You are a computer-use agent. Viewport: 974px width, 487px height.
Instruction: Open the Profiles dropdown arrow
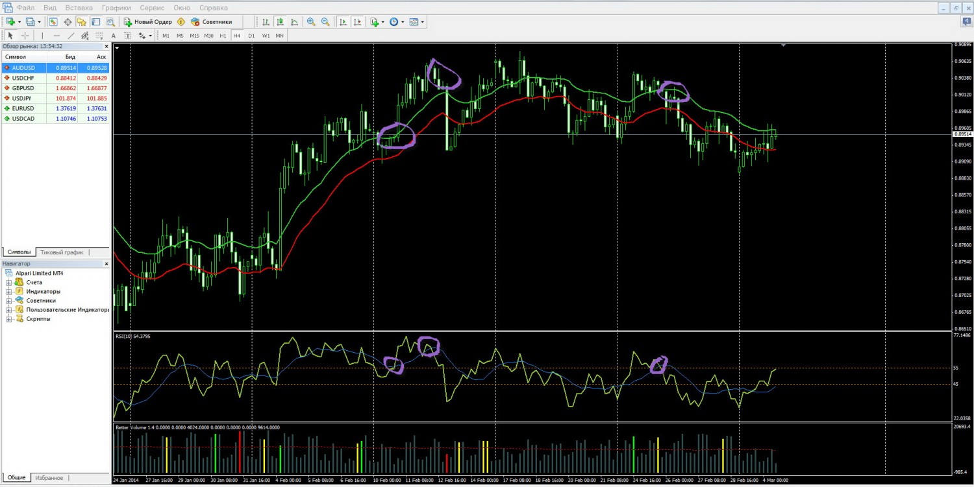click(39, 22)
